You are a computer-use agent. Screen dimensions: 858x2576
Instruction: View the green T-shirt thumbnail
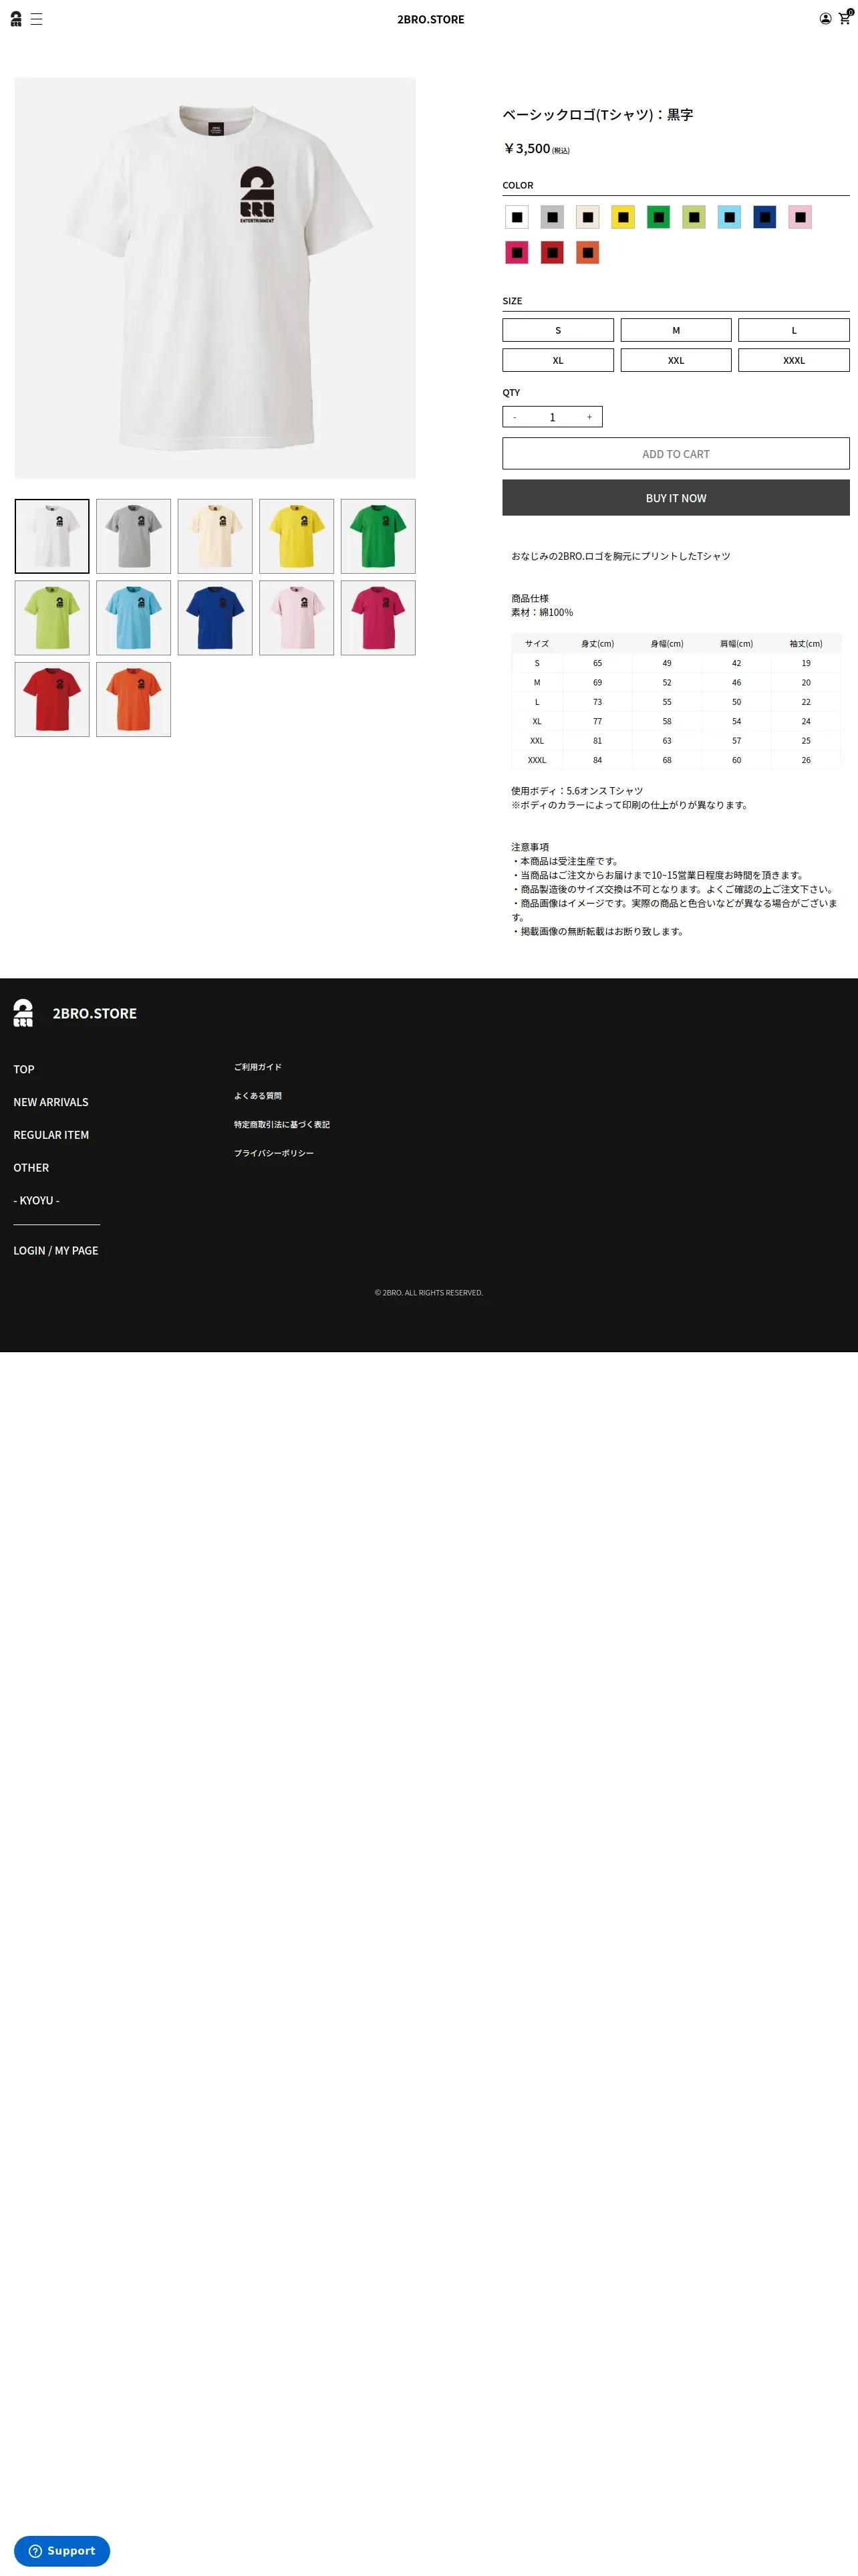[x=379, y=536]
